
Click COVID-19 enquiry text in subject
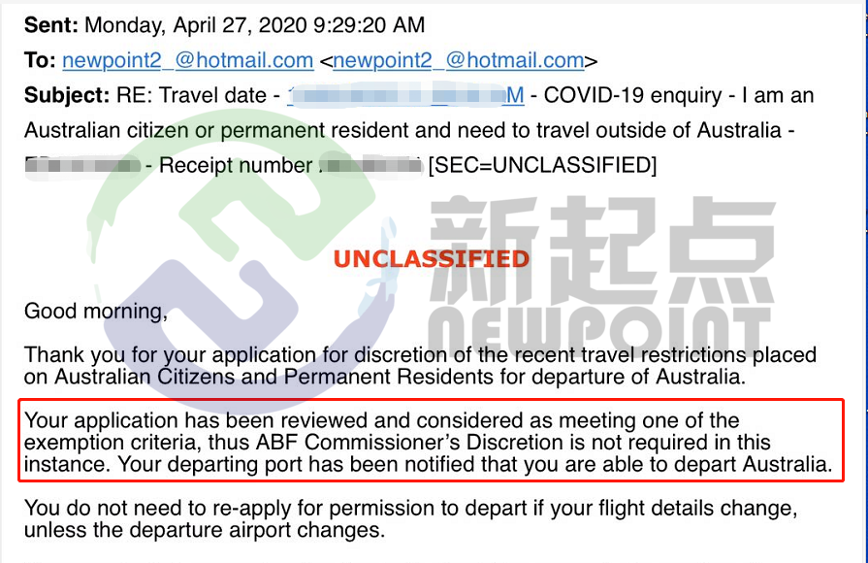[632, 95]
